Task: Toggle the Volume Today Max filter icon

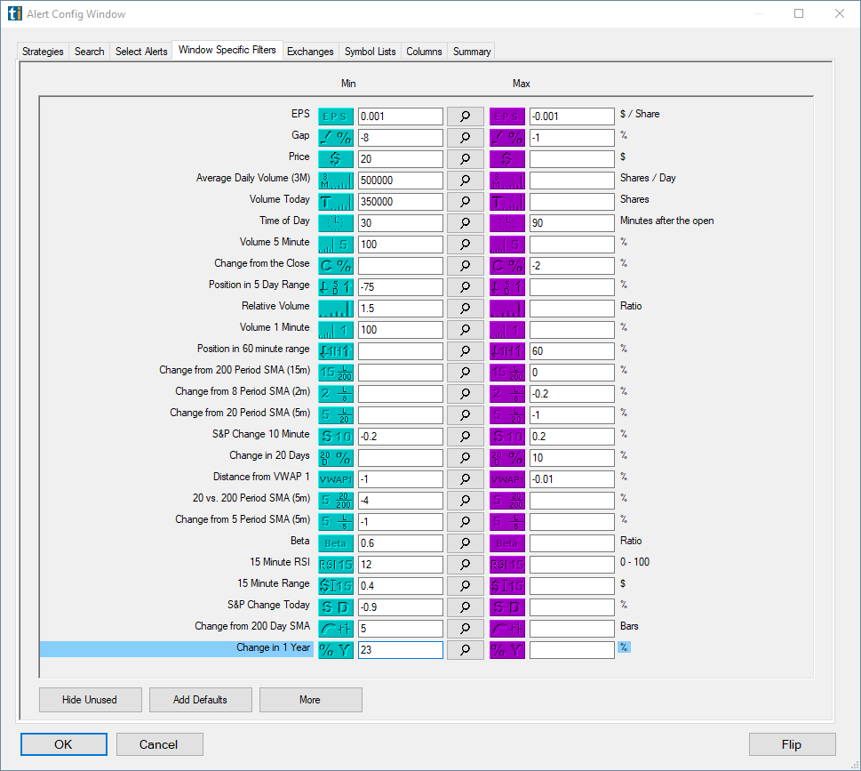Action: pos(506,201)
